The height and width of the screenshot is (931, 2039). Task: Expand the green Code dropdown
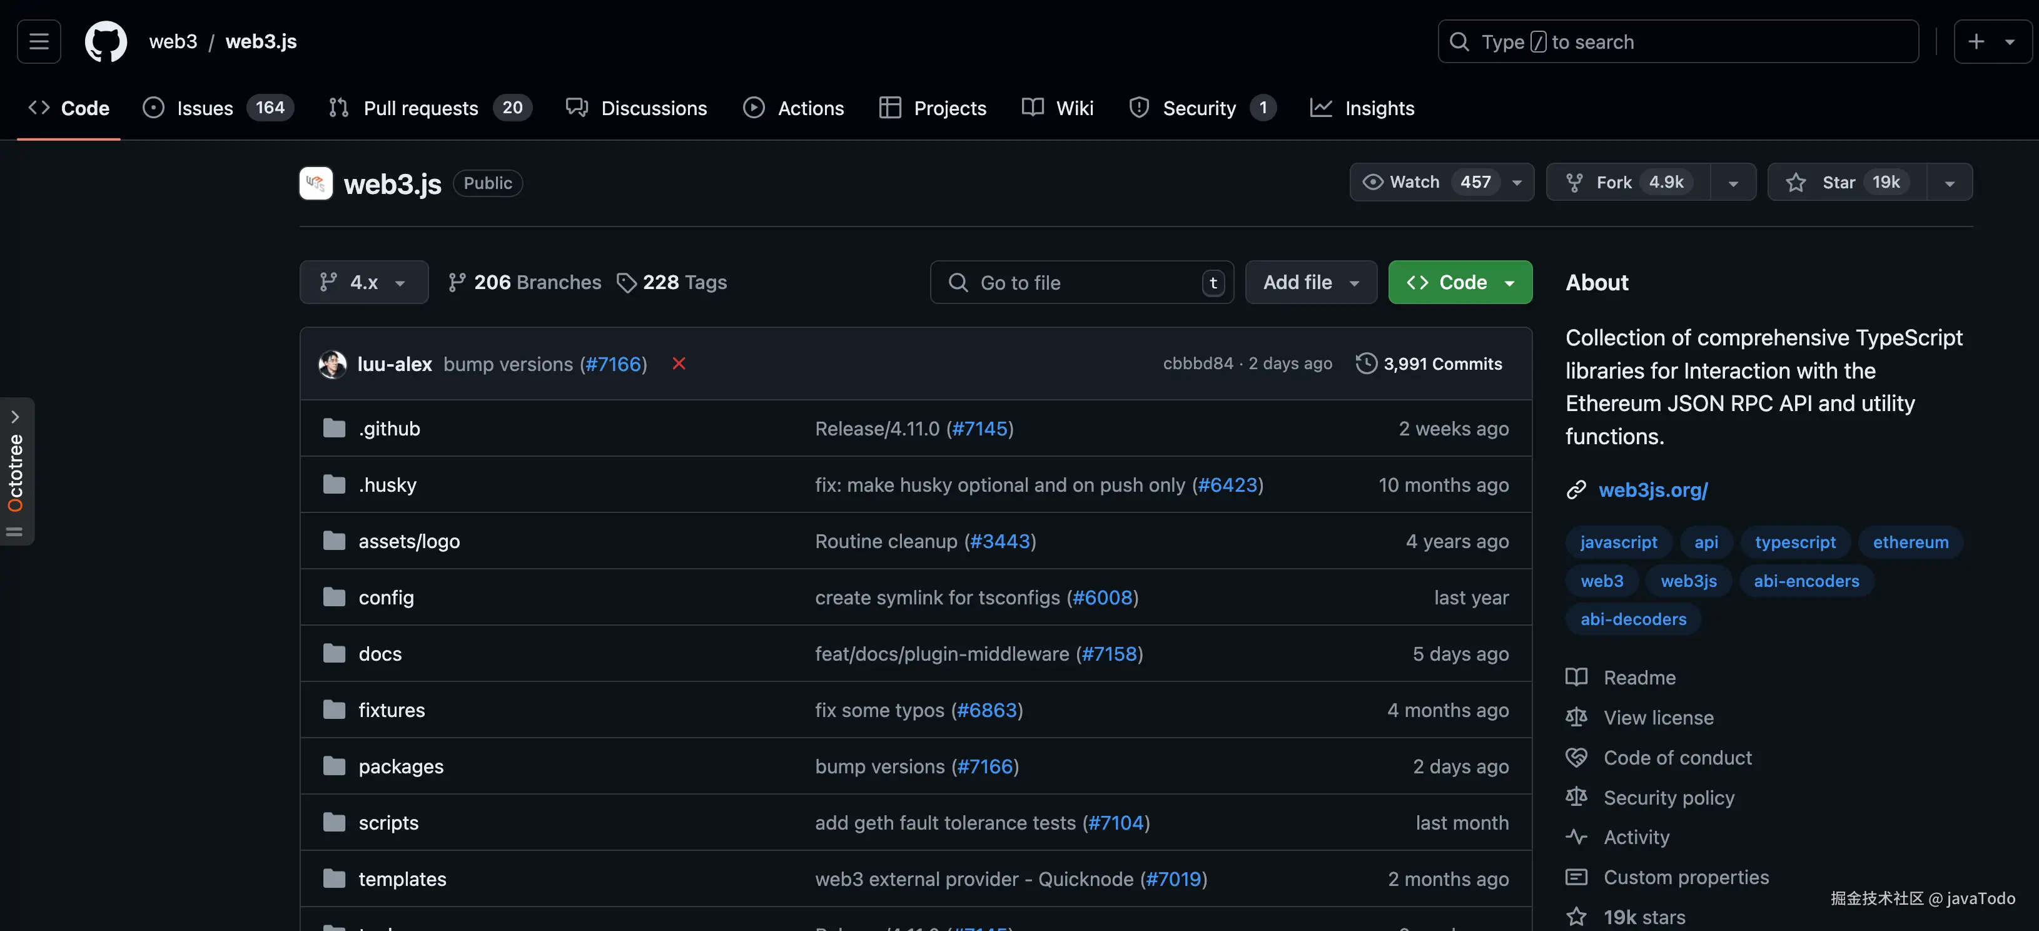[1460, 283]
